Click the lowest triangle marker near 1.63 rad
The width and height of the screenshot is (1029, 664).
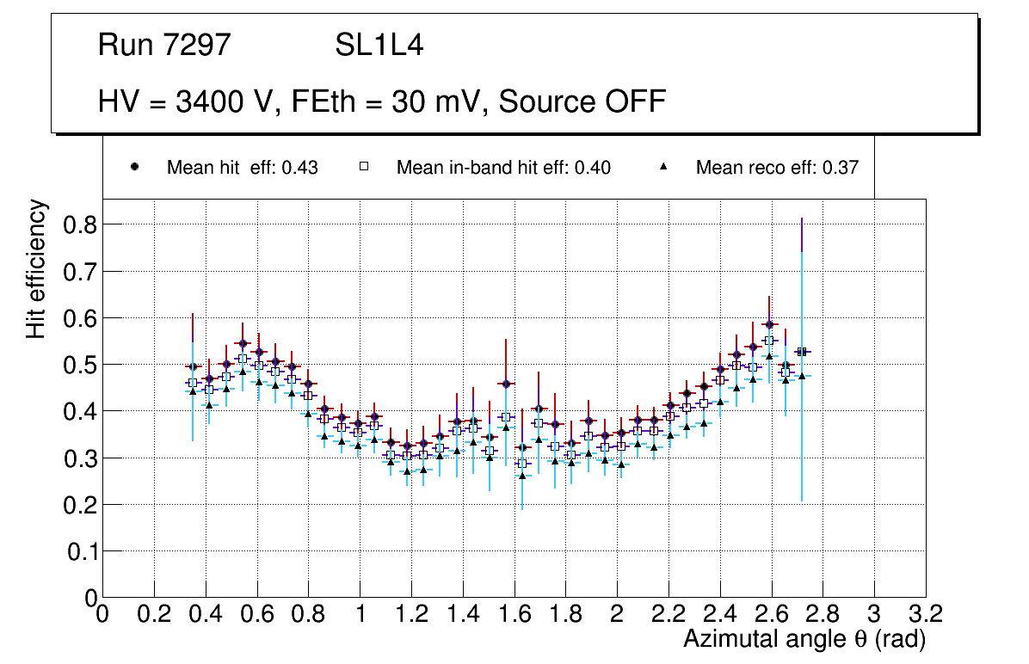[x=522, y=475]
